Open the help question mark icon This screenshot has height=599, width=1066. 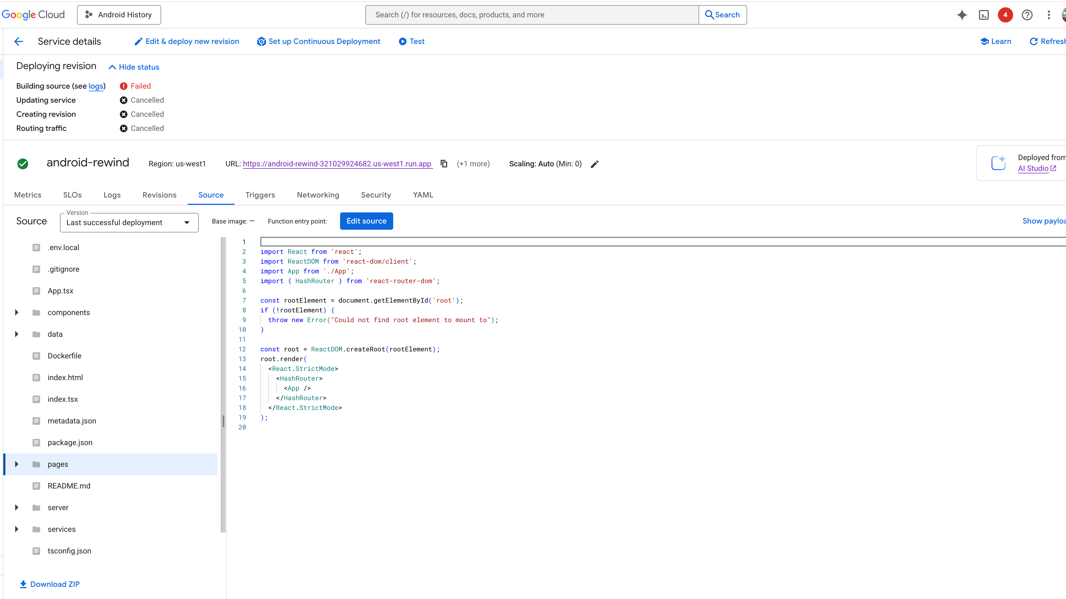click(1027, 15)
